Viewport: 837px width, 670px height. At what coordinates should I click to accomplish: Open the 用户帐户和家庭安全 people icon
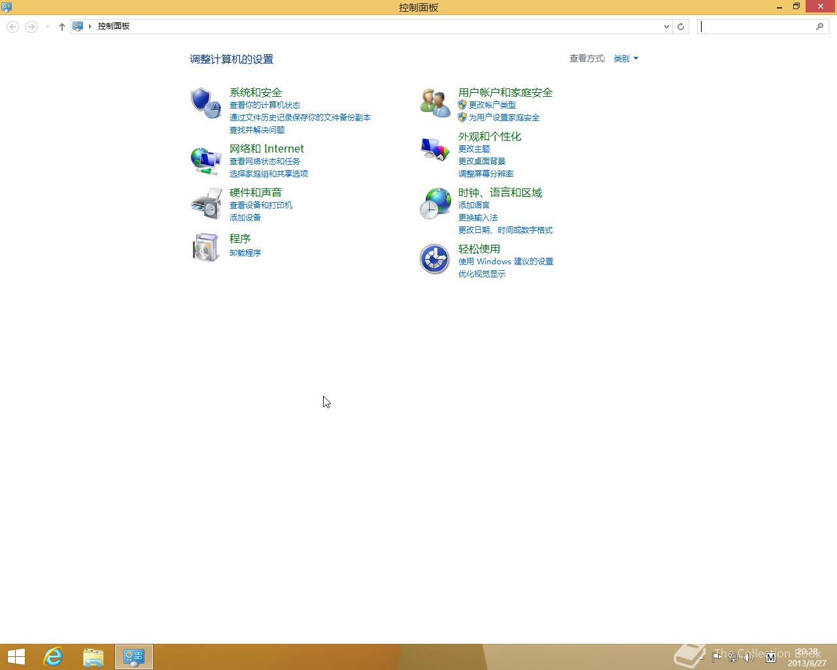tap(435, 103)
